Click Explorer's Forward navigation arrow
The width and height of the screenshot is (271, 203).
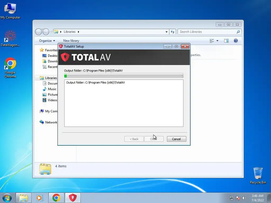pyautogui.click(x=46, y=32)
